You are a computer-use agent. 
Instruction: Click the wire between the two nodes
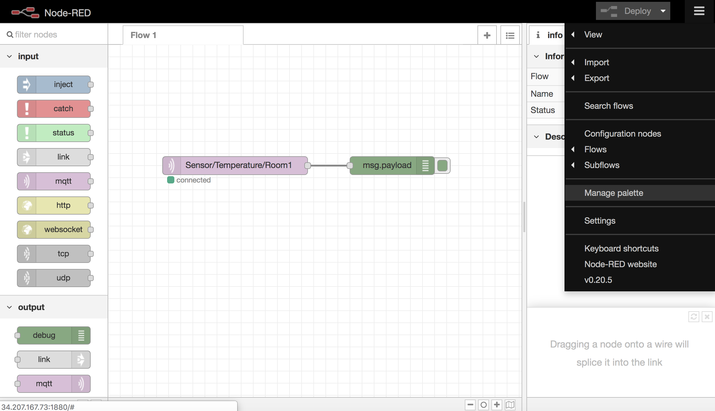coord(329,165)
